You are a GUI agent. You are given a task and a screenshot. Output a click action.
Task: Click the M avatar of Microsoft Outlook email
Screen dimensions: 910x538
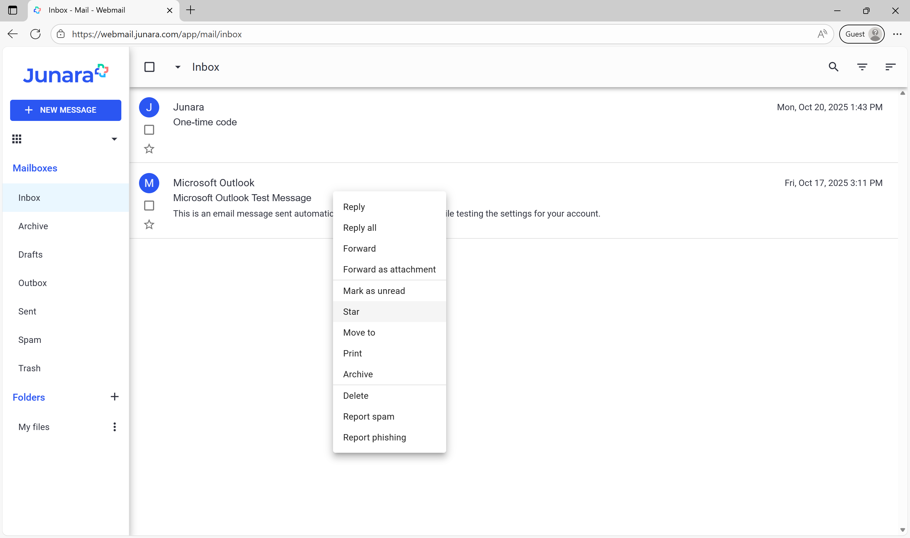coord(149,183)
